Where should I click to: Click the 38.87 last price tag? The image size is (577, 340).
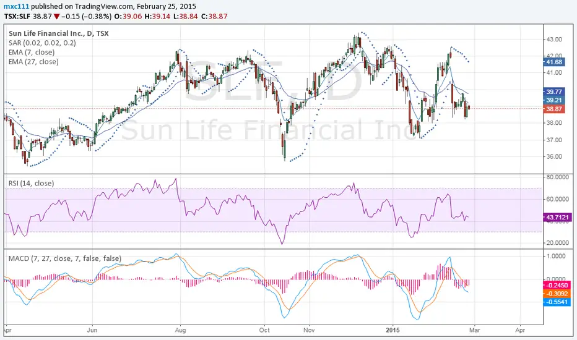[554, 109]
